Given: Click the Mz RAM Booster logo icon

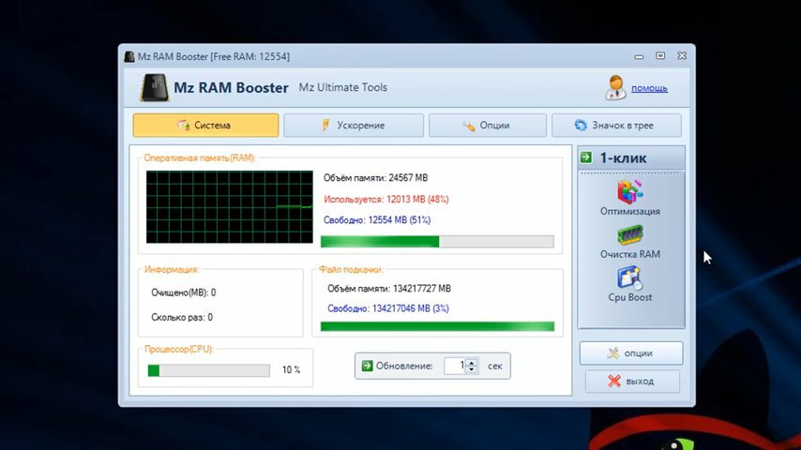Looking at the screenshot, I should pos(154,87).
